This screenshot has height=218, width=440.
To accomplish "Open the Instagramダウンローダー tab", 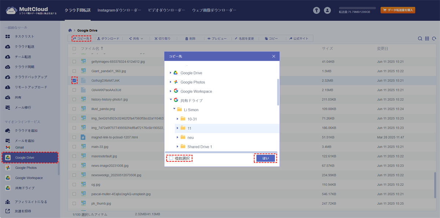I will click(119, 11).
